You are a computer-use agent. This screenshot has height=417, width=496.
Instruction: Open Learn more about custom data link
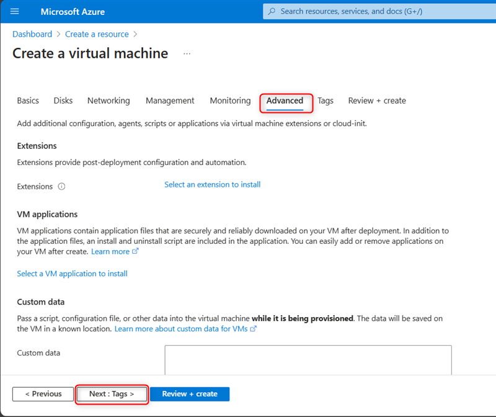181,329
